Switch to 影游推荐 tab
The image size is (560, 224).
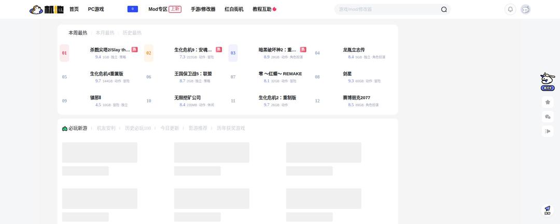tap(198, 128)
